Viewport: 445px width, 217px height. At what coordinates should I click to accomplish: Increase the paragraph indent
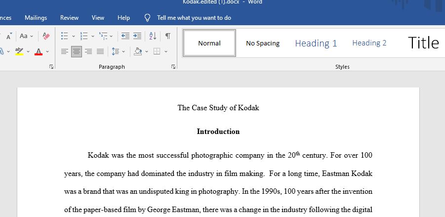[x=137, y=36]
